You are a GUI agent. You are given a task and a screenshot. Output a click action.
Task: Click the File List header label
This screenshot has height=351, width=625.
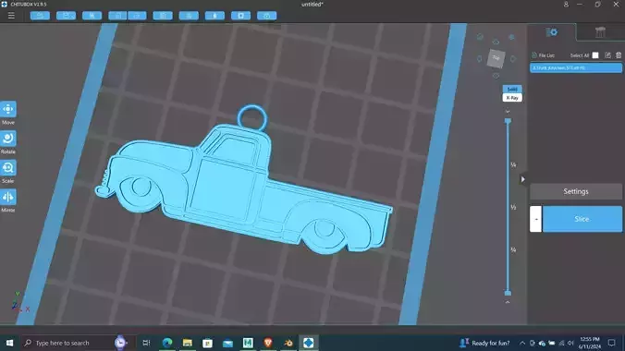[x=546, y=55]
